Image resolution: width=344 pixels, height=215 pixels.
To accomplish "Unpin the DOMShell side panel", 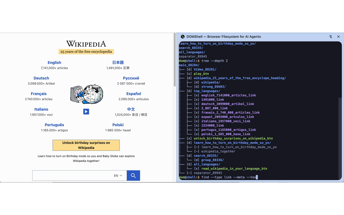I will pos(331,37).
